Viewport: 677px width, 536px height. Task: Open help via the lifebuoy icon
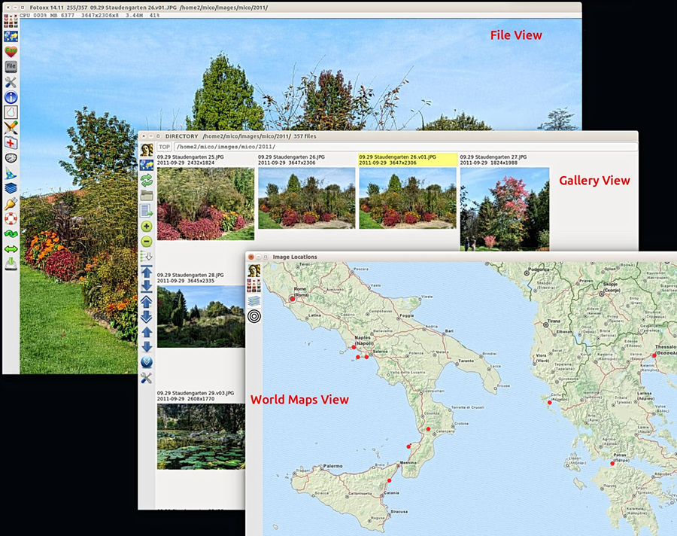11,218
